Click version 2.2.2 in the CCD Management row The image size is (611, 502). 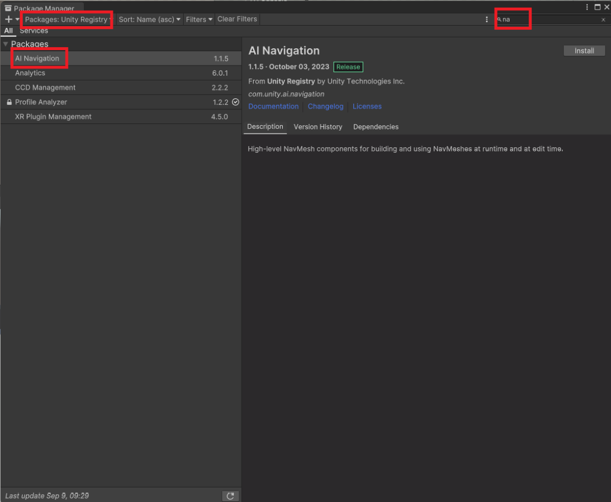pyautogui.click(x=220, y=88)
